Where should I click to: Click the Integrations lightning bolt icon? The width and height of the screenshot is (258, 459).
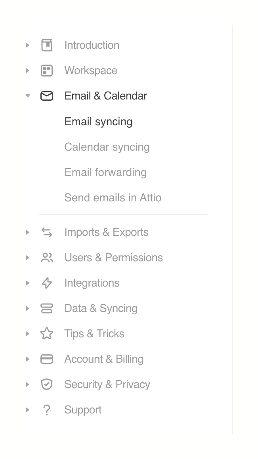point(47,283)
